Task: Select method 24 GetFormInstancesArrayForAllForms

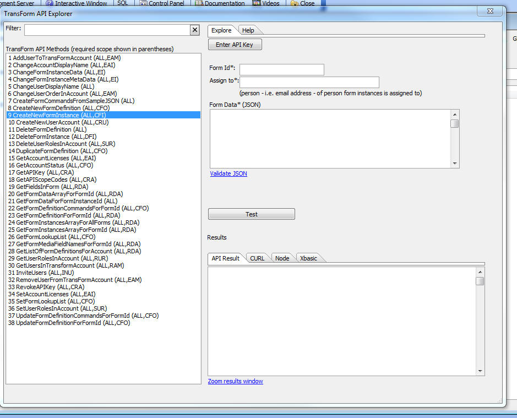Action: (103, 222)
